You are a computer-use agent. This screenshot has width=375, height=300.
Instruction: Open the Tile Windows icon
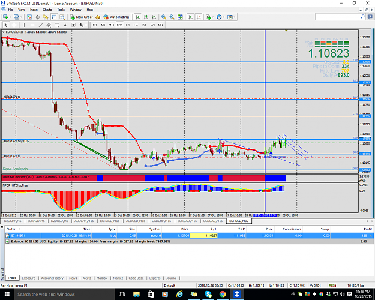(x=180, y=17)
